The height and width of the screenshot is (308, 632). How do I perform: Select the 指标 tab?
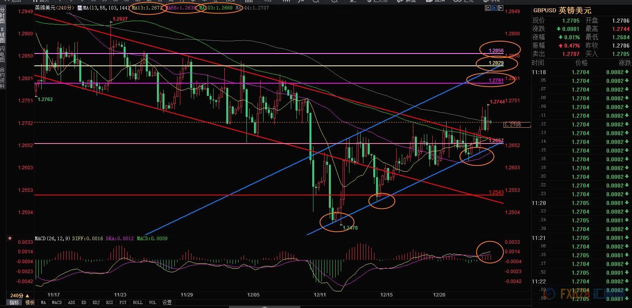14,302
